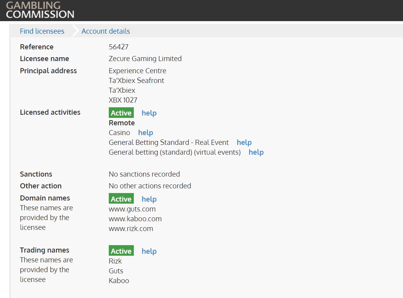The height and width of the screenshot is (298, 403).
Task: Click the Trading names field label
Action: click(x=45, y=250)
